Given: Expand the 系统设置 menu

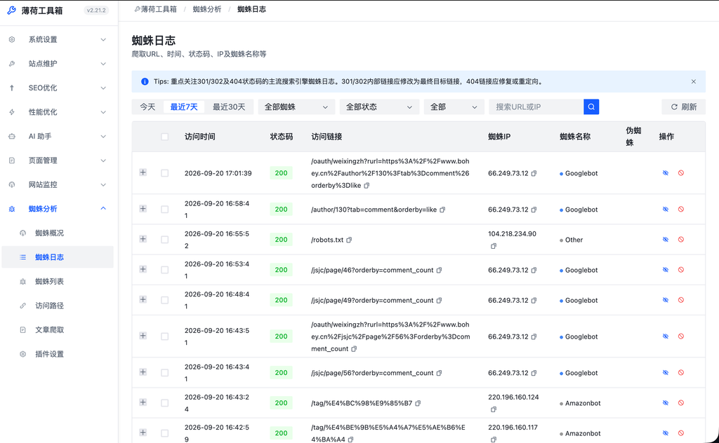Looking at the screenshot, I should click(x=58, y=39).
